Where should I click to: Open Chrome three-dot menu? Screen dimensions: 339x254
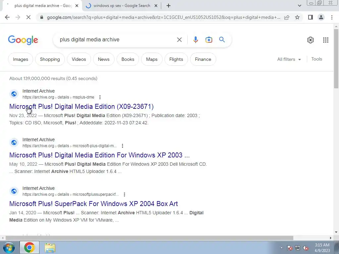click(x=332, y=17)
